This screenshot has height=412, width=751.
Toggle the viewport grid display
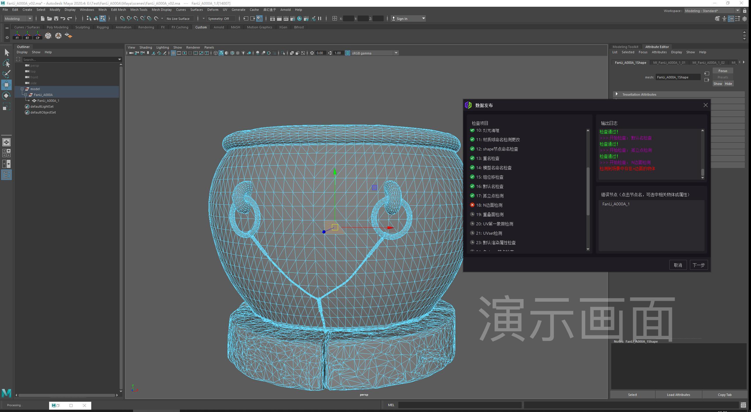click(x=173, y=53)
